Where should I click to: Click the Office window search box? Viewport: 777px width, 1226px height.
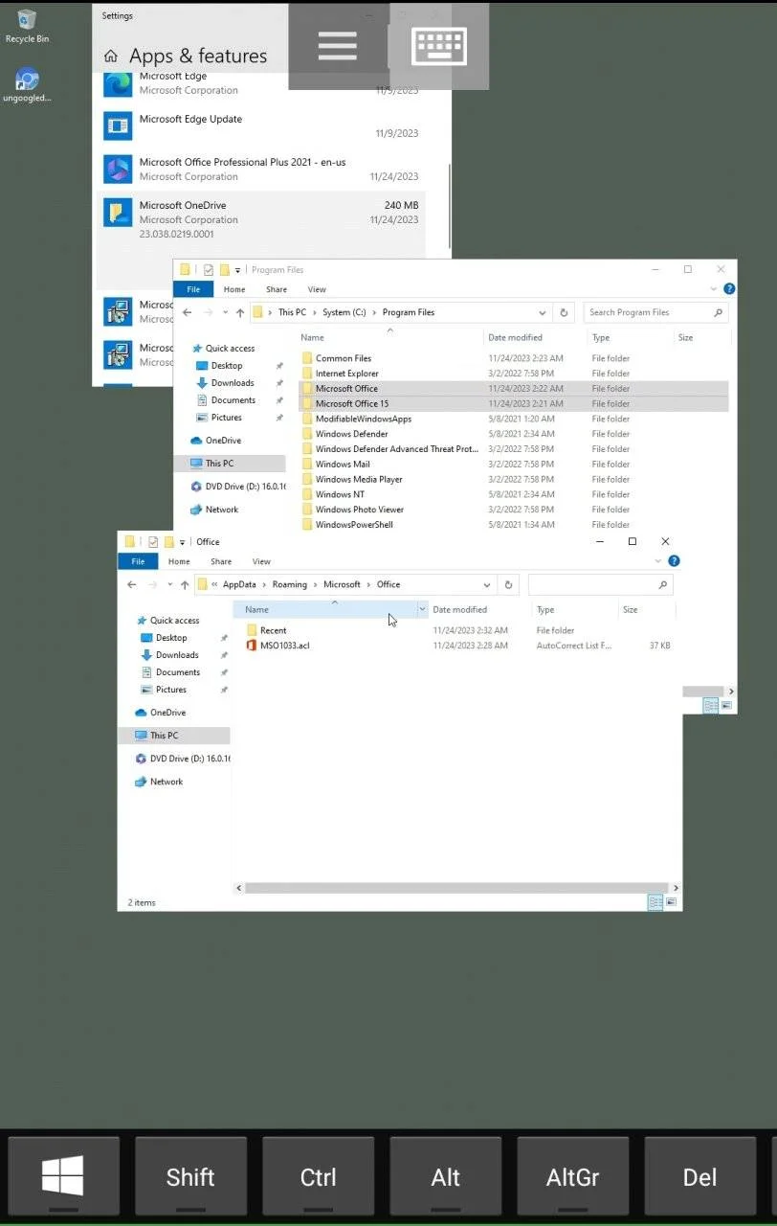pos(600,584)
